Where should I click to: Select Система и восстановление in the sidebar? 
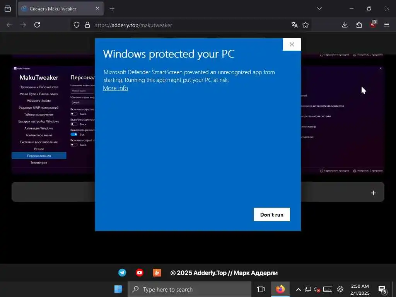tap(39, 142)
